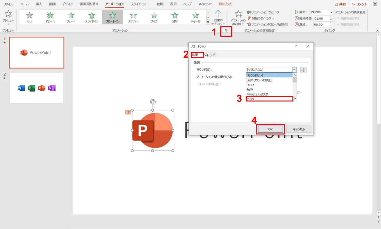
Task: Open the 開始 start timing combo box
Action: pos(321,12)
